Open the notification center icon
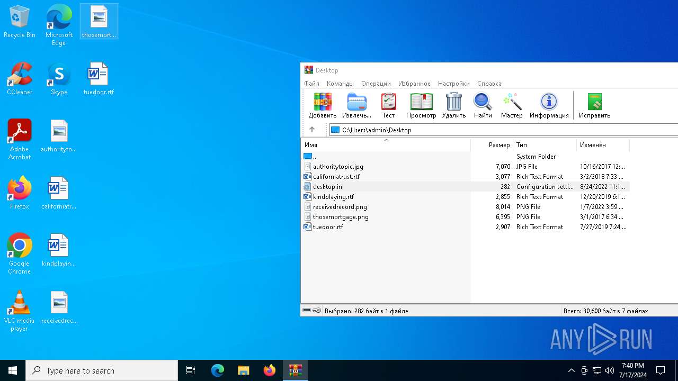Viewport: 678px width, 381px height. (661, 370)
